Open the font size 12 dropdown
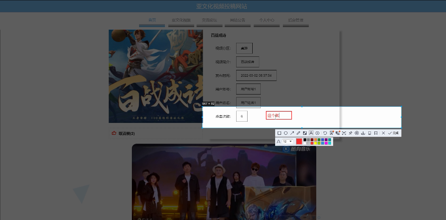The image size is (446, 220). (287, 141)
